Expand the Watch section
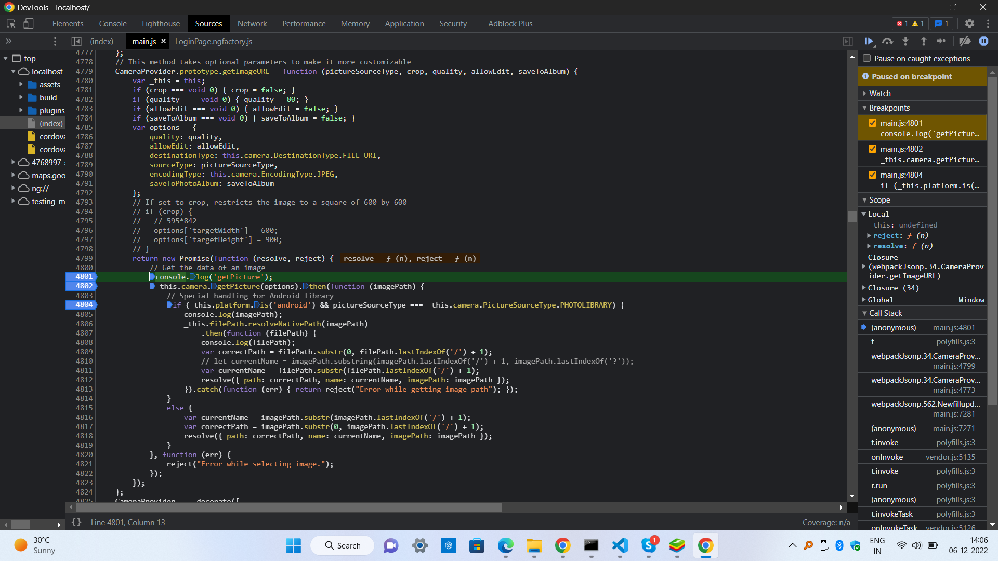The image size is (998, 561). 879,94
